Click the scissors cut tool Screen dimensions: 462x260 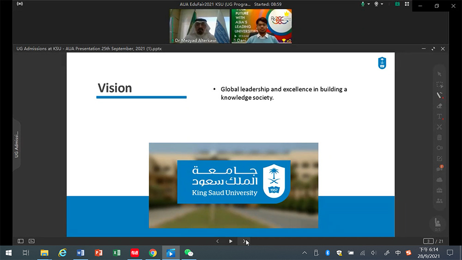tap(439, 127)
